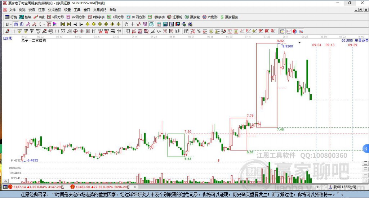Viewport: 369px width, 198px height.
Task: Click the horizontal scrollbar left arrow
Action: point(135,187)
